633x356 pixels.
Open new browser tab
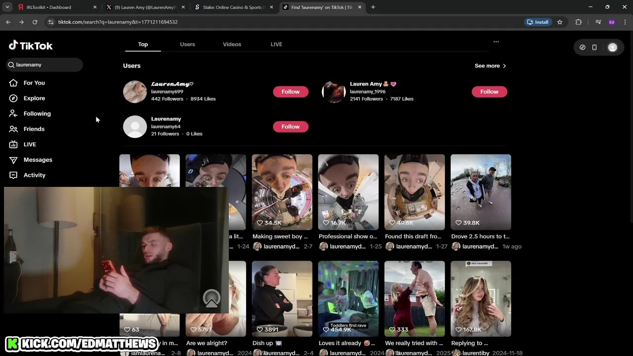coord(373,7)
